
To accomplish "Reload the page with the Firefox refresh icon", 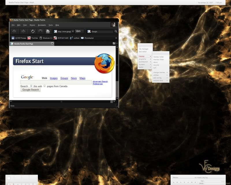I will (x=33, y=32).
